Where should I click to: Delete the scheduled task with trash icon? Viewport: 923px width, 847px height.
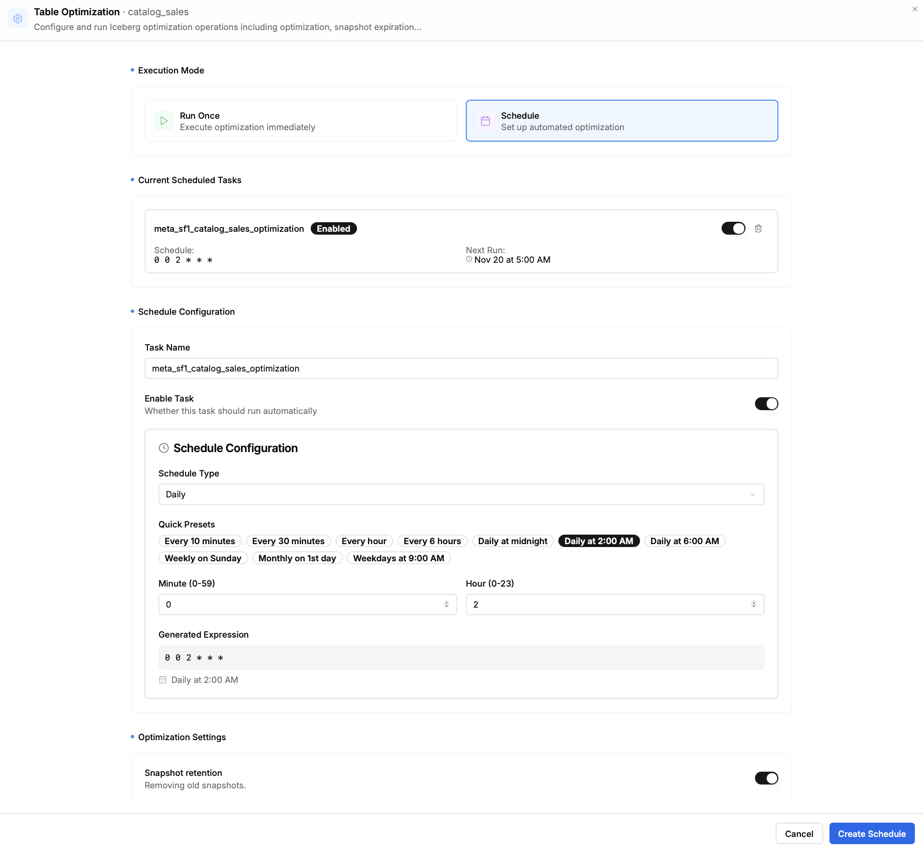pos(758,228)
